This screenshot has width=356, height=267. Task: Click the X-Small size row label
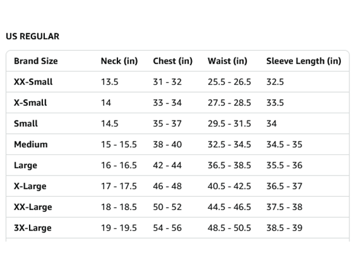(30, 103)
